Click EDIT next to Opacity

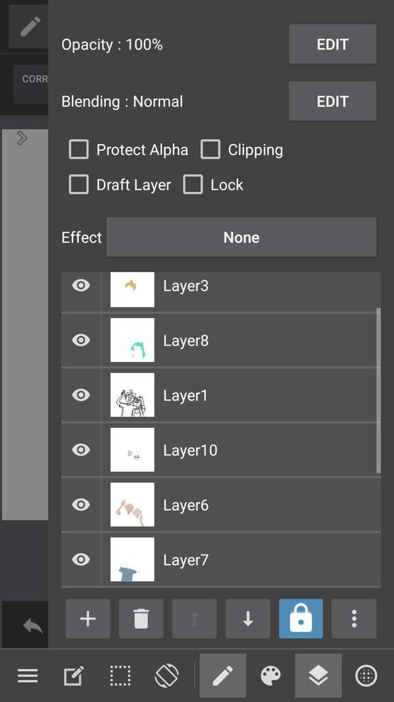pyautogui.click(x=332, y=44)
